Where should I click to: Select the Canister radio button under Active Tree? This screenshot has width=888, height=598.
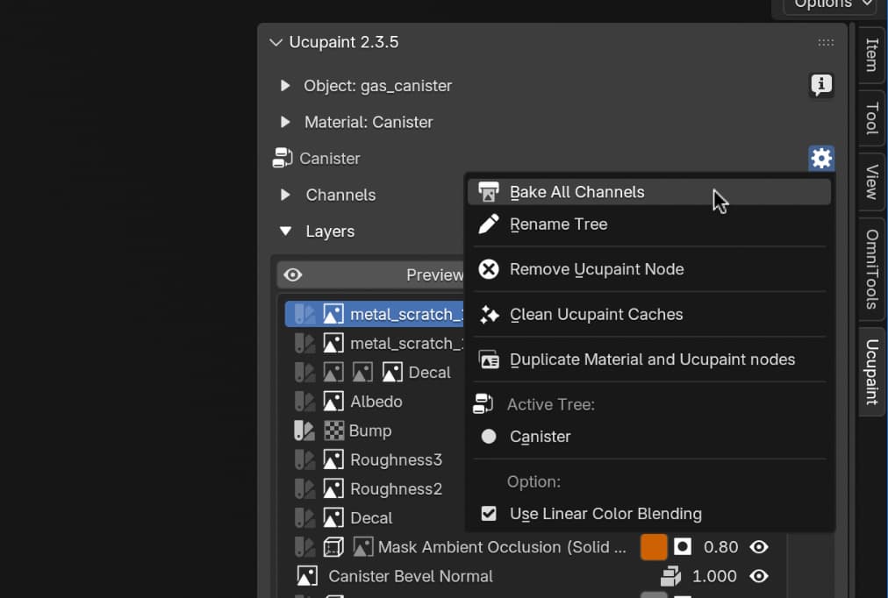pyautogui.click(x=488, y=437)
